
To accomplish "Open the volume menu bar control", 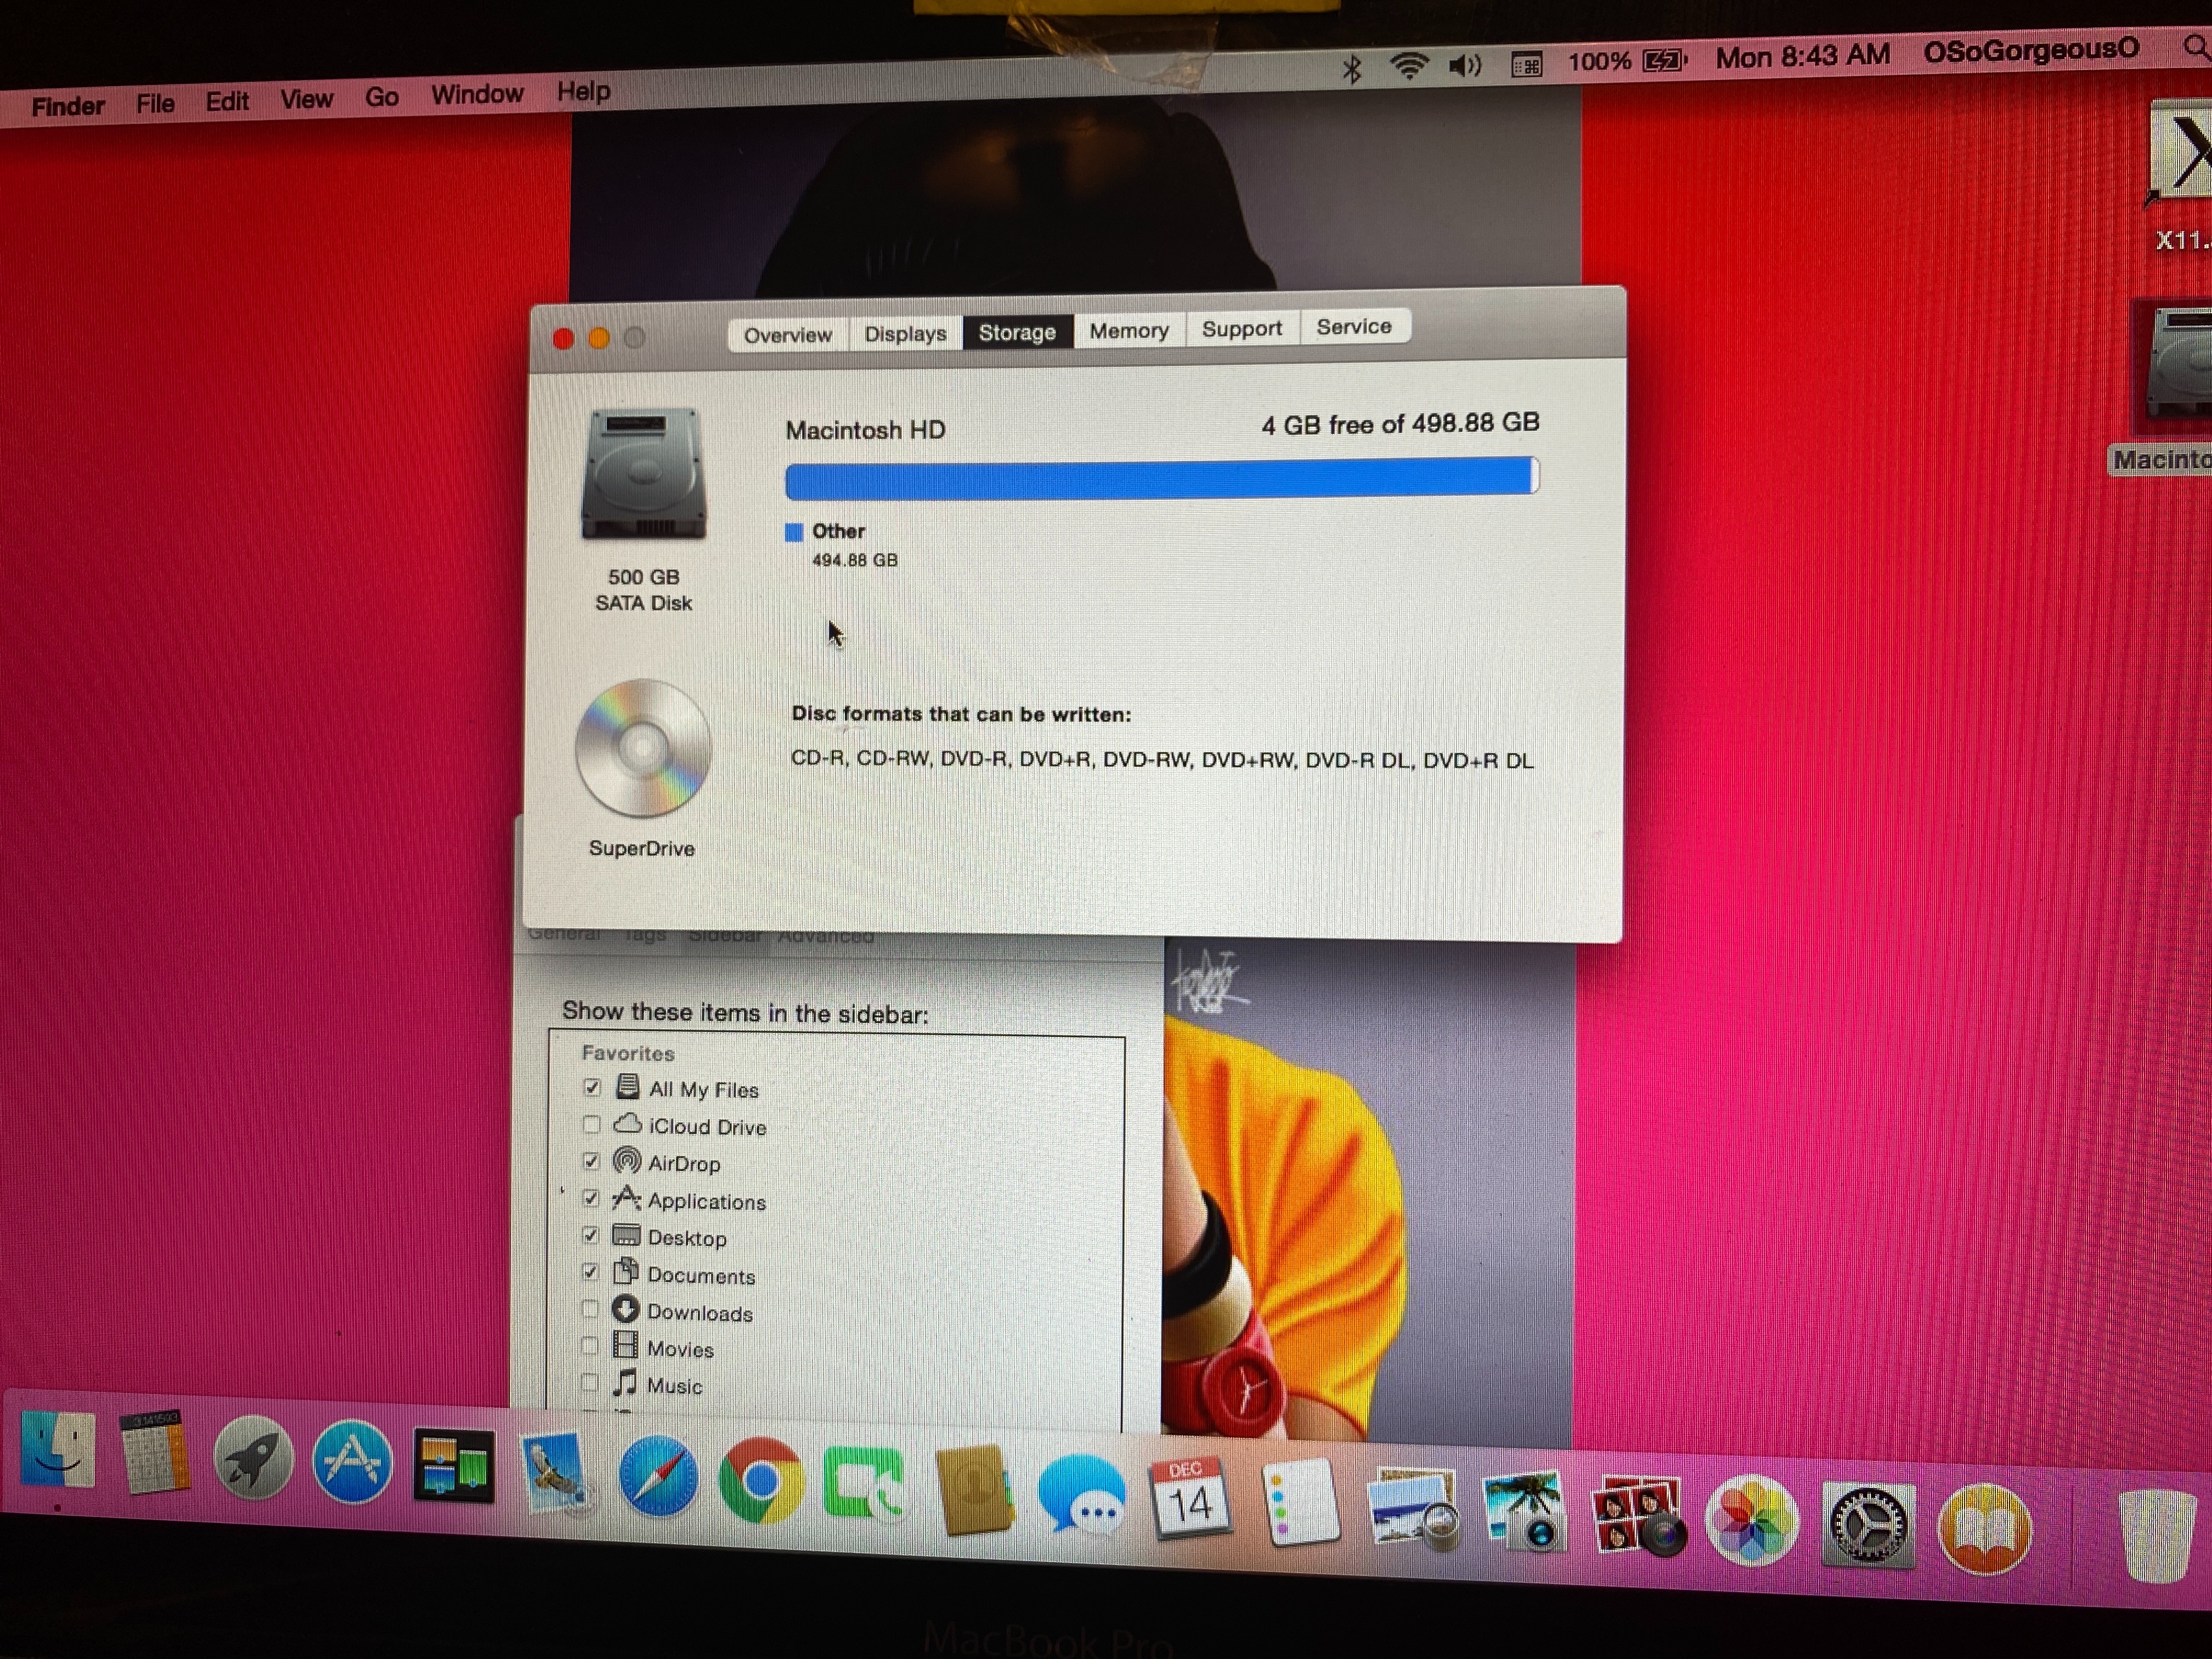I will click(1465, 66).
